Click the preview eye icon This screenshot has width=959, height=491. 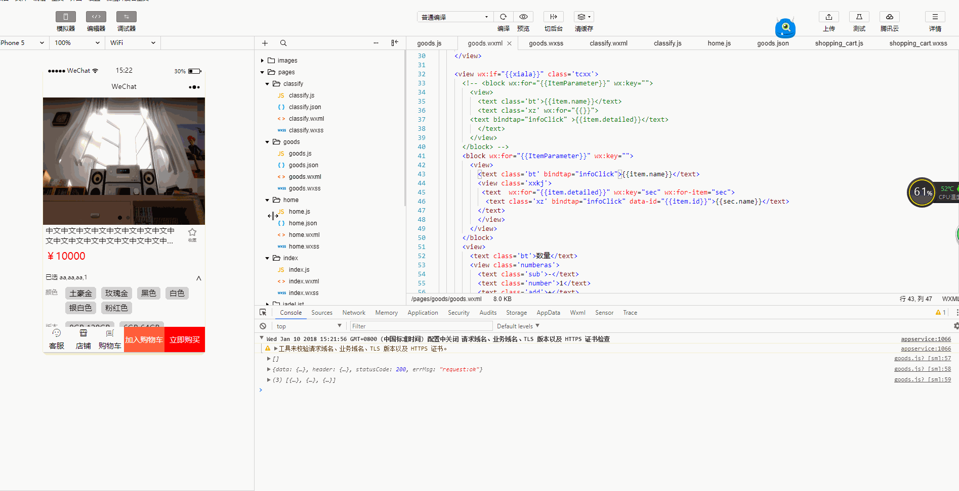pos(523,17)
